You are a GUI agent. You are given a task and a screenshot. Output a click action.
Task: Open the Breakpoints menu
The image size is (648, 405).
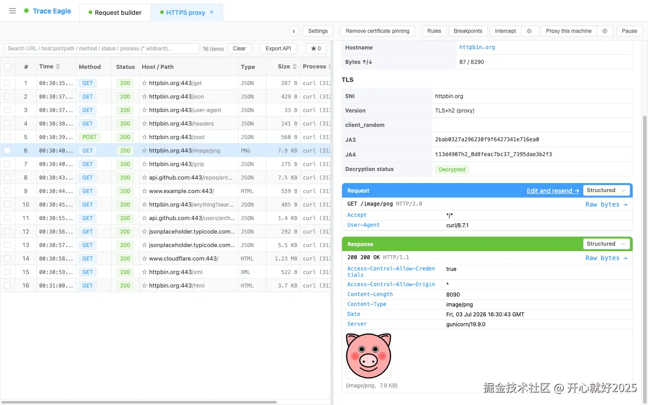pos(468,31)
